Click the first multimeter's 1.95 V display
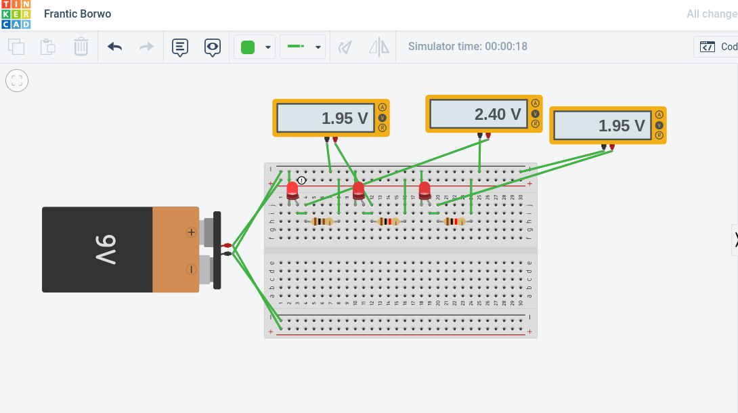This screenshot has height=413, width=738. click(326, 118)
